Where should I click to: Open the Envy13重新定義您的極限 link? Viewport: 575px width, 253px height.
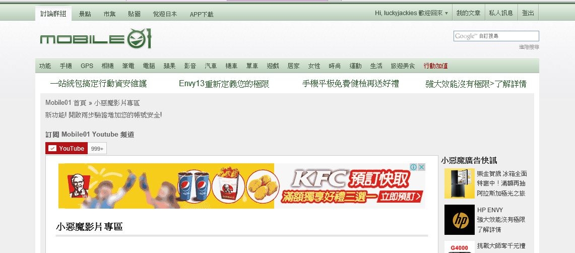coord(224,84)
